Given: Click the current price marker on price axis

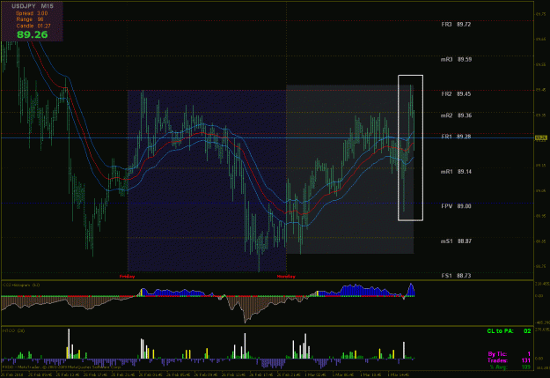Looking at the screenshot, I should (541, 137).
